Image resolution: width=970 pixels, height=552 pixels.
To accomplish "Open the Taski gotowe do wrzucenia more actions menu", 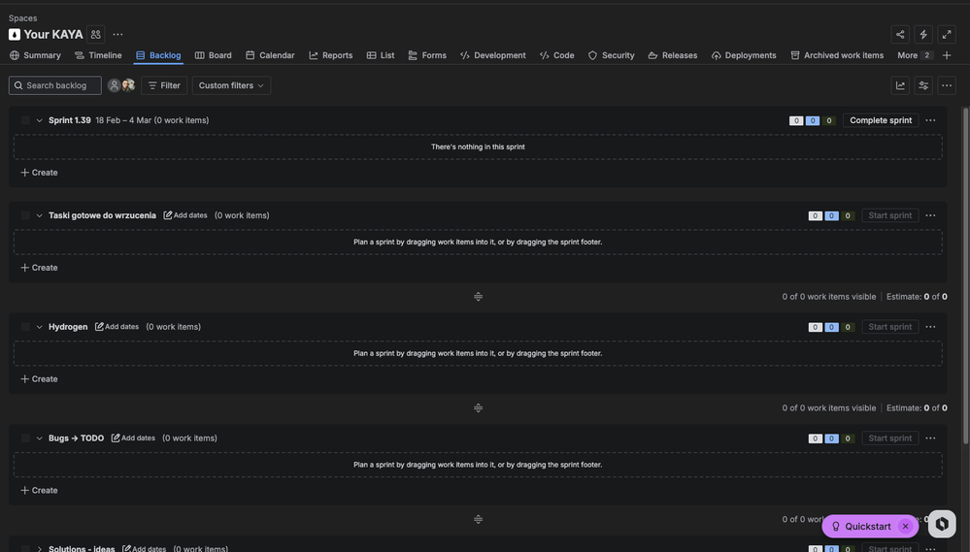I will coord(930,215).
